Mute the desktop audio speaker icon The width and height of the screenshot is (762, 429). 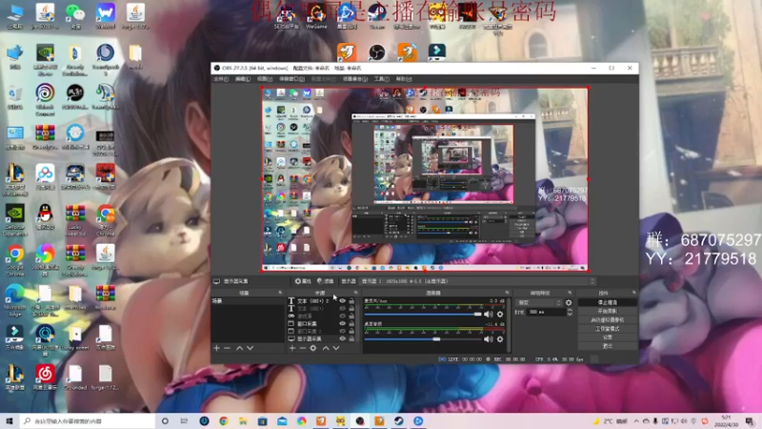(x=489, y=339)
